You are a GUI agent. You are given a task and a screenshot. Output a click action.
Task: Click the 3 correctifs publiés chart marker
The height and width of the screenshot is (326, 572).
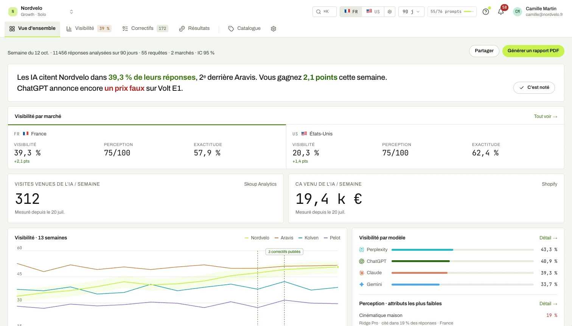284,252
